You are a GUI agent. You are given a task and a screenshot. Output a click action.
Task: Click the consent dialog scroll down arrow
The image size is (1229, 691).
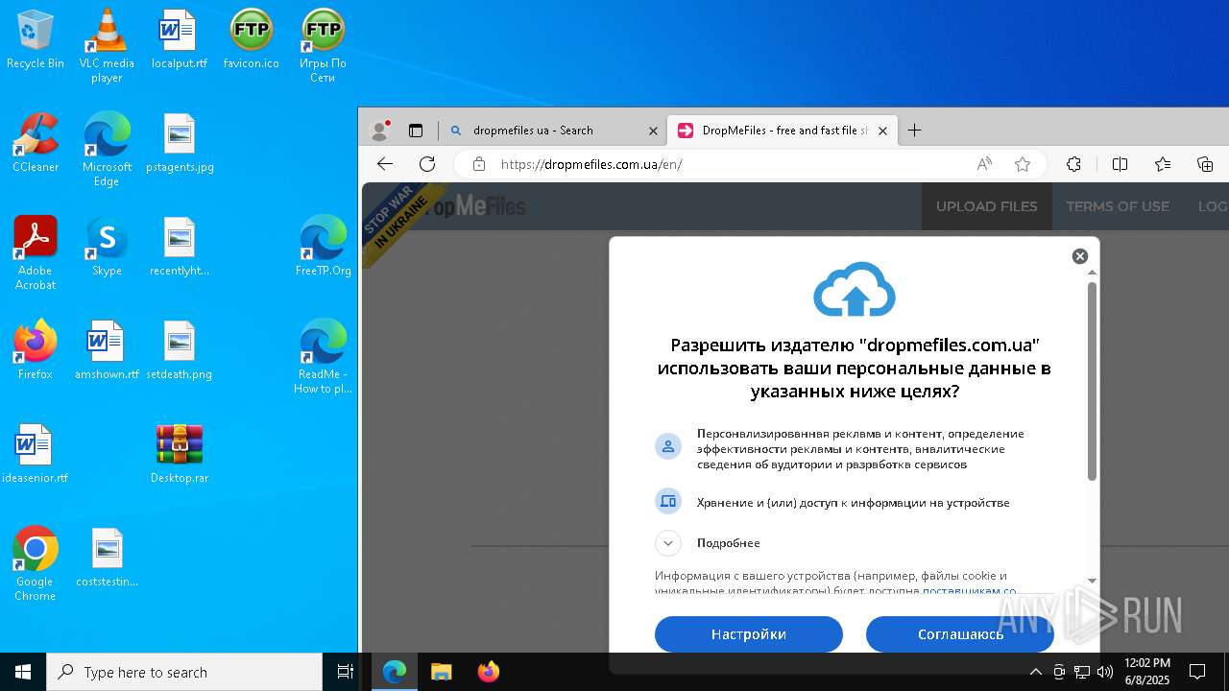(1092, 581)
